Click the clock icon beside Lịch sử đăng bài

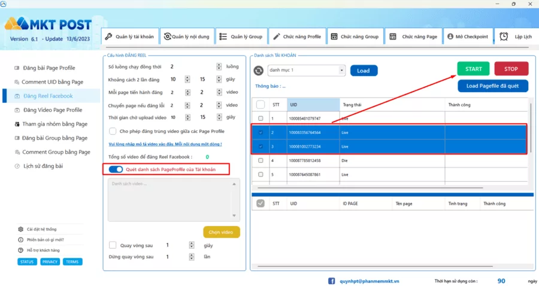[17, 166]
